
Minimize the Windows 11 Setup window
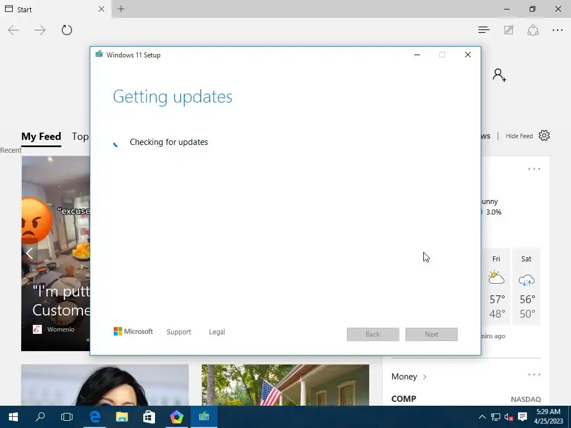(x=417, y=55)
